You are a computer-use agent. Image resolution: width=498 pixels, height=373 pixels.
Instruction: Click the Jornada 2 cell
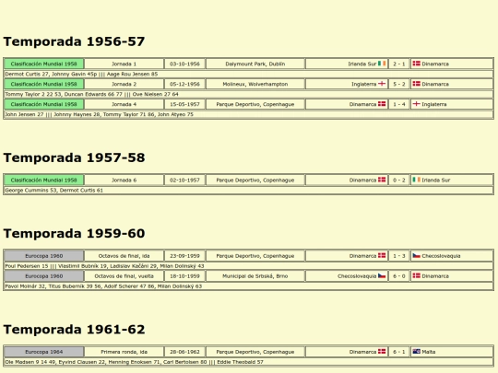pos(124,84)
